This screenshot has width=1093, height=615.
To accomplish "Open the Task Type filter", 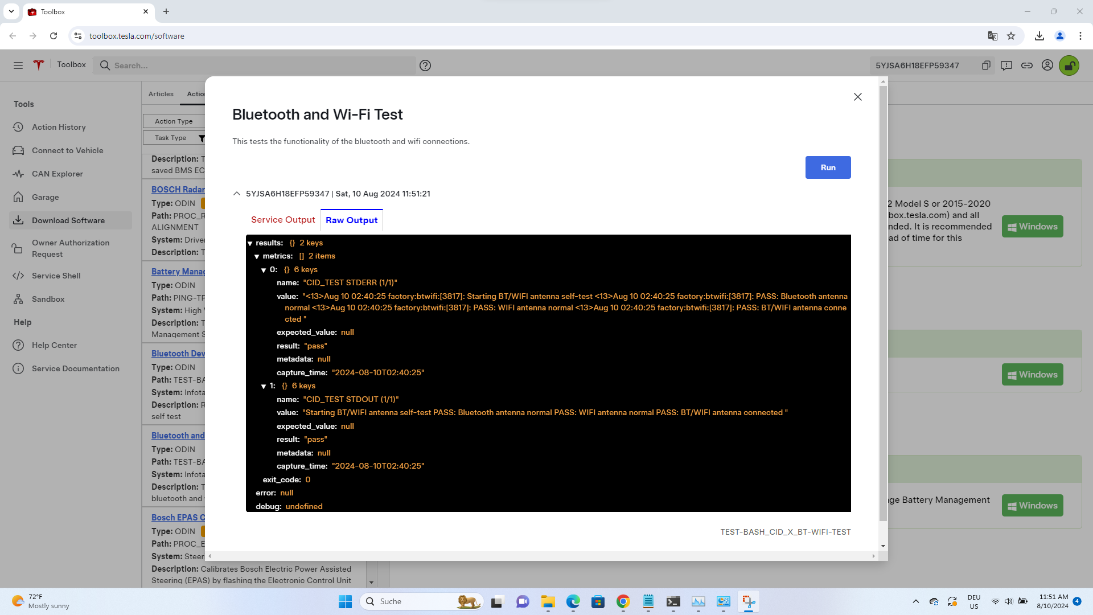I will [x=174, y=138].
